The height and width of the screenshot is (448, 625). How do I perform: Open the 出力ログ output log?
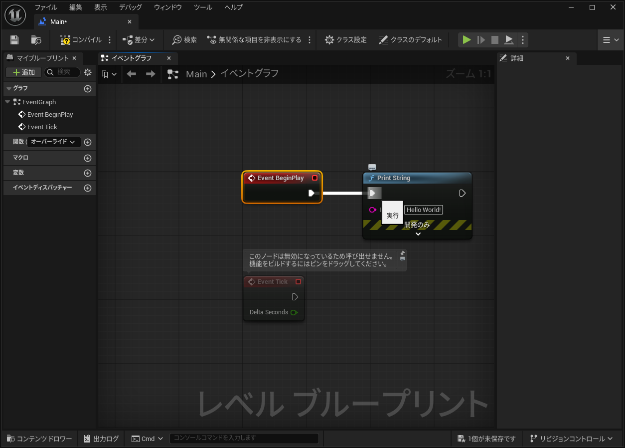pyautogui.click(x=101, y=439)
